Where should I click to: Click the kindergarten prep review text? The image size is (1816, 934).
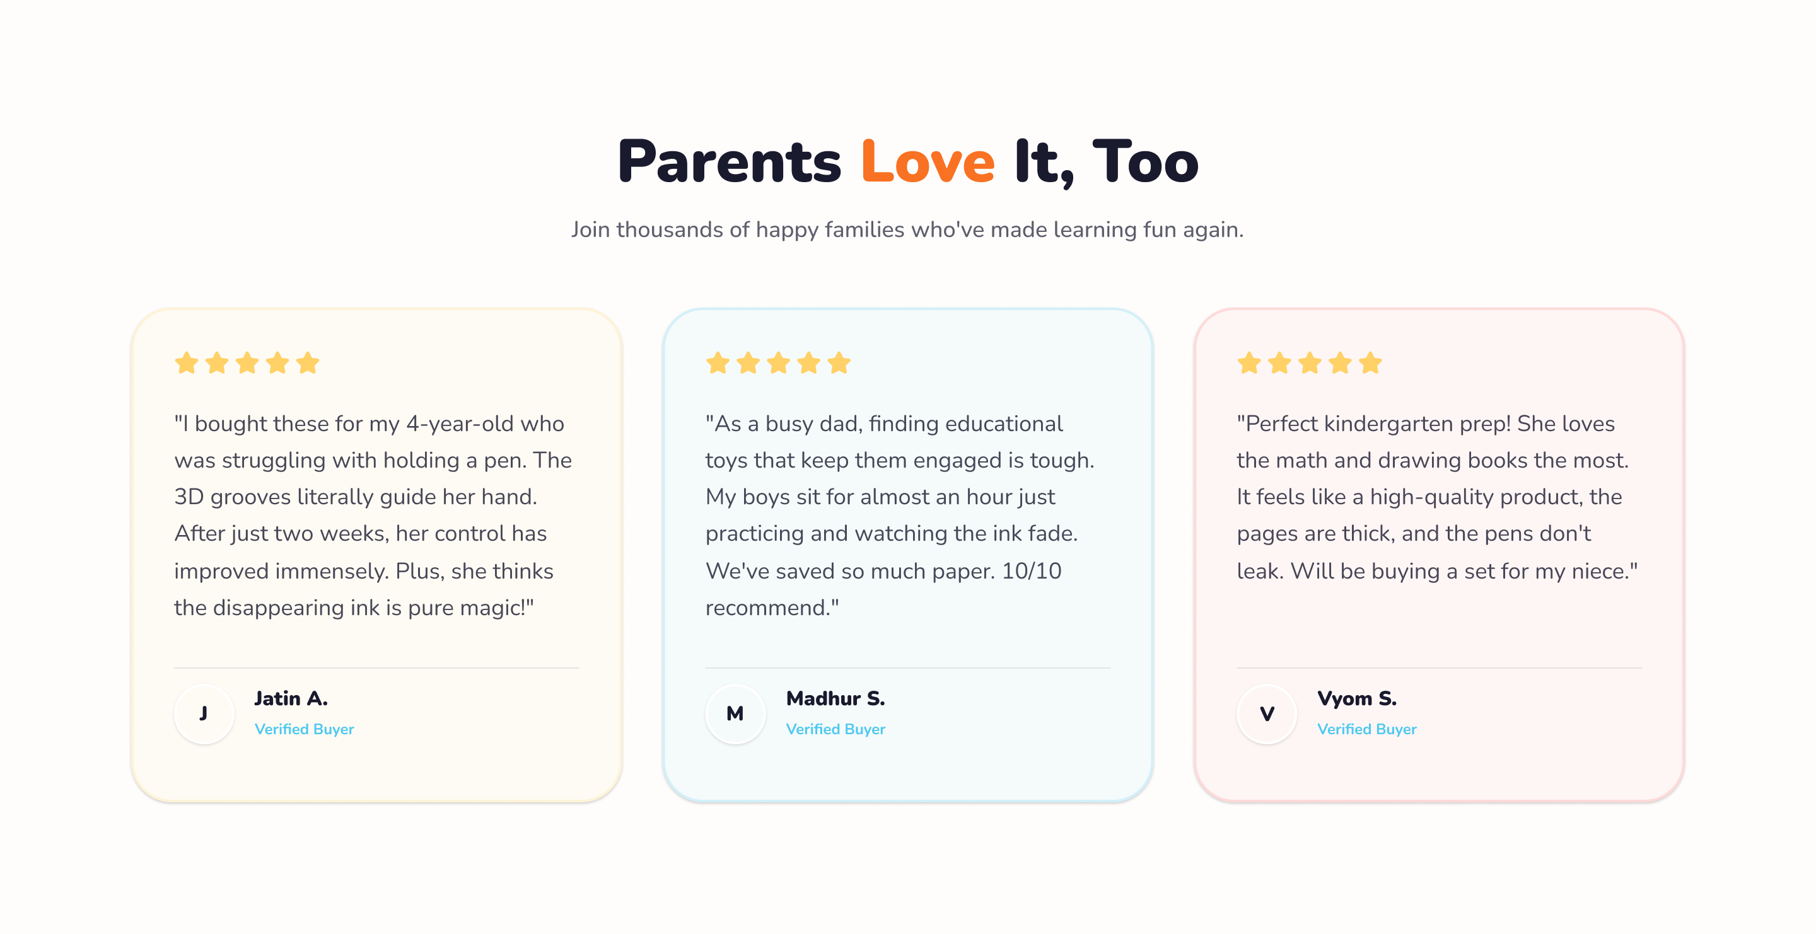click(x=1437, y=497)
